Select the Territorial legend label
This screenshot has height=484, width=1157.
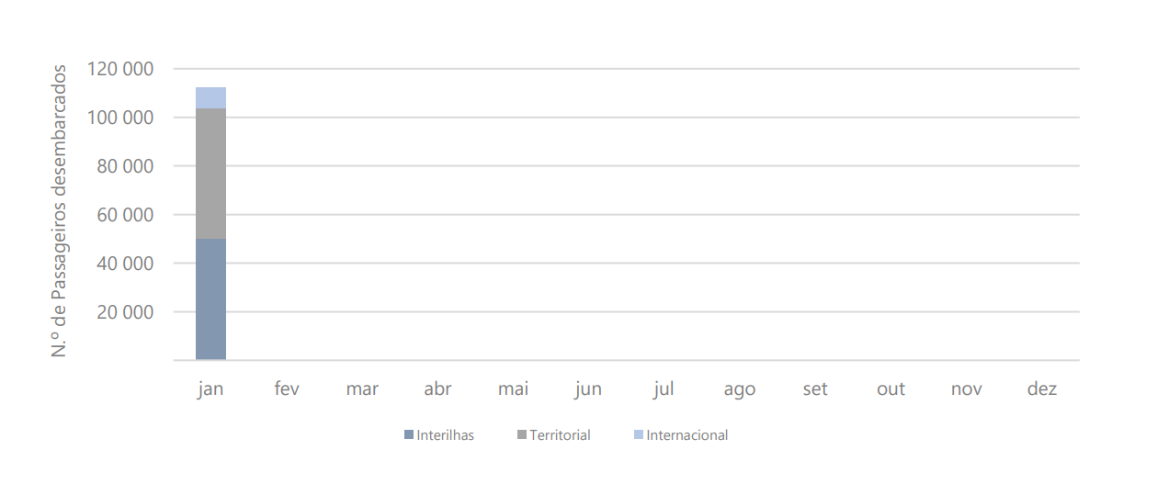tap(560, 435)
